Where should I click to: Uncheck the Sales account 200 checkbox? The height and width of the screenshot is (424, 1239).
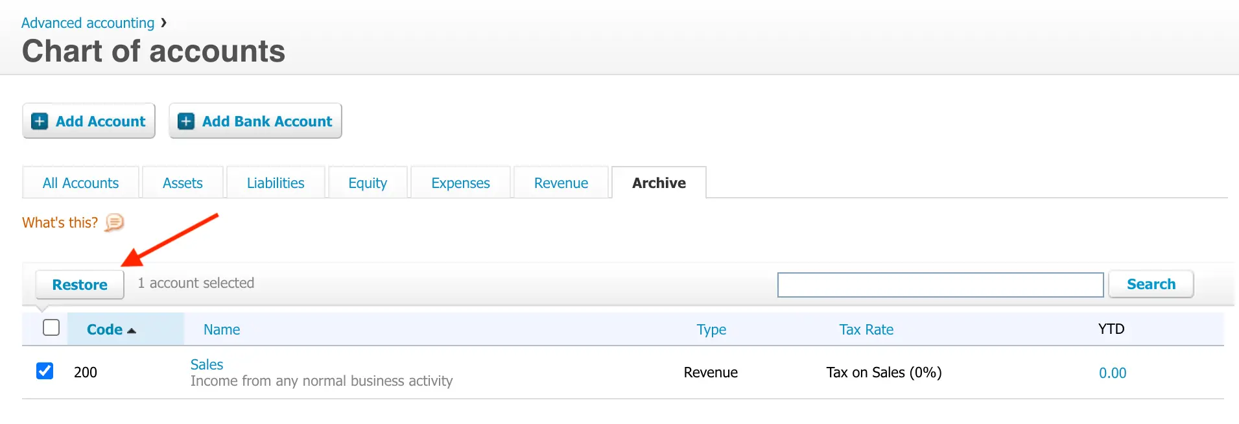[x=45, y=371]
